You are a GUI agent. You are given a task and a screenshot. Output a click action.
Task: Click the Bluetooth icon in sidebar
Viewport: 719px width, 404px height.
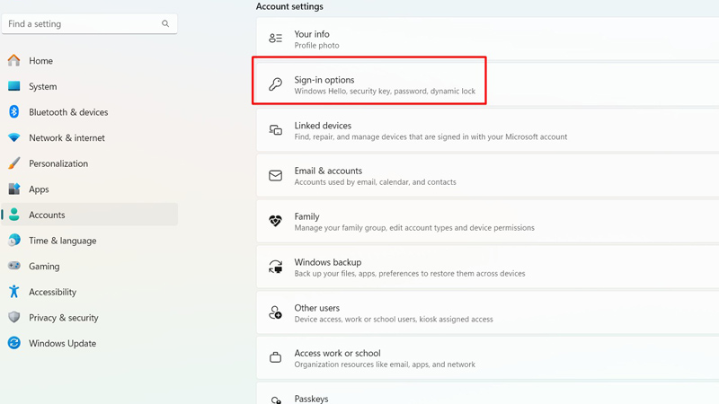click(13, 111)
